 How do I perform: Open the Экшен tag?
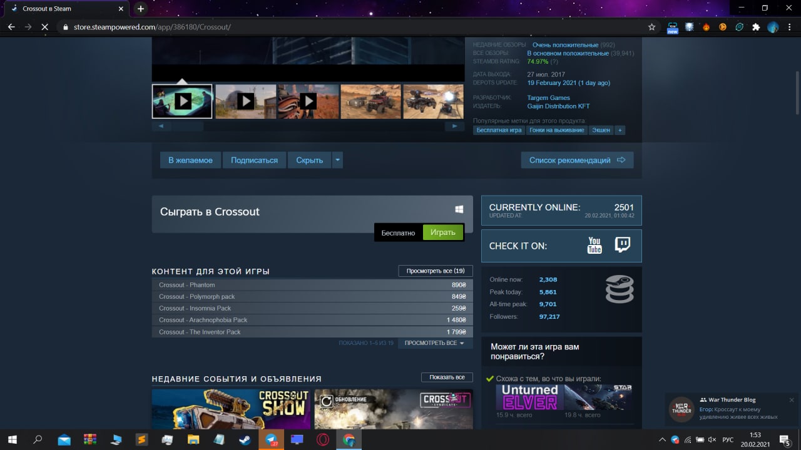(x=601, y=130)
